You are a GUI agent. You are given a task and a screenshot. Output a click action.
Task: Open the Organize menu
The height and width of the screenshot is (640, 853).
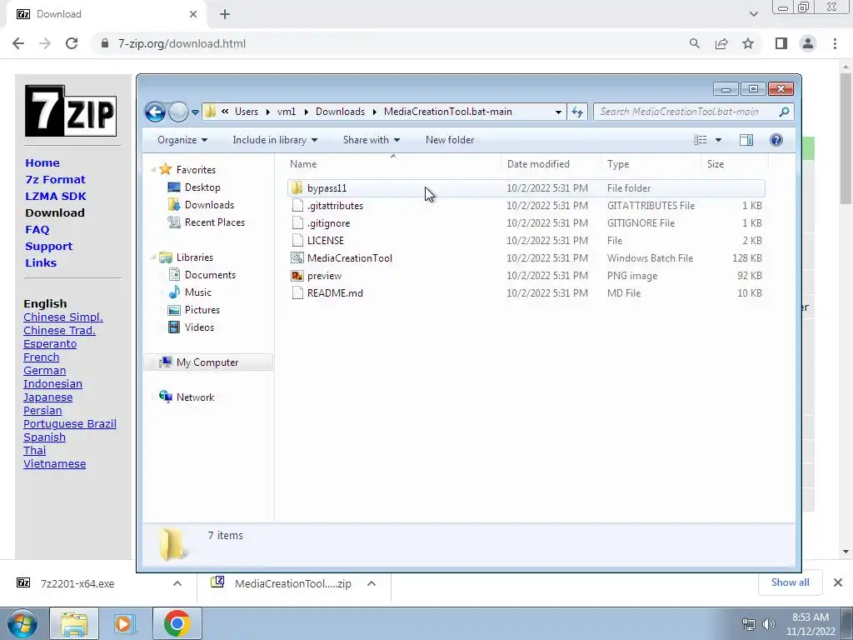182,140
